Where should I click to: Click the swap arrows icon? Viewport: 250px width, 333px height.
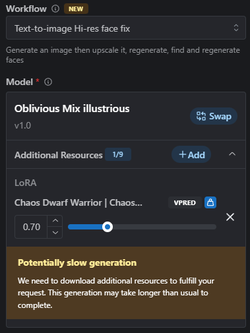[x=201, y=116]
